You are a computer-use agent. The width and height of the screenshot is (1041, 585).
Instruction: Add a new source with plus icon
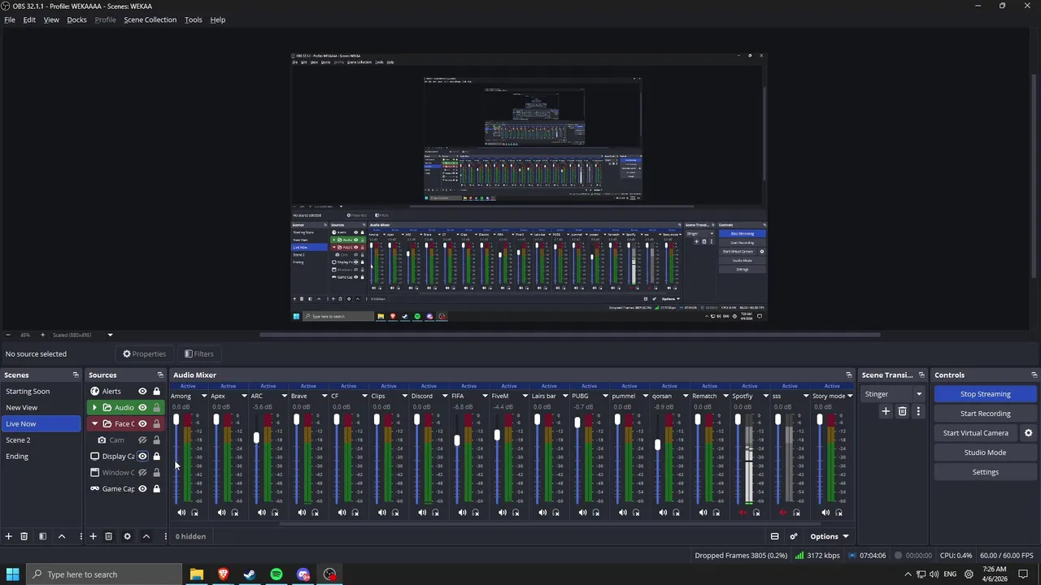(x=93, y=536)
